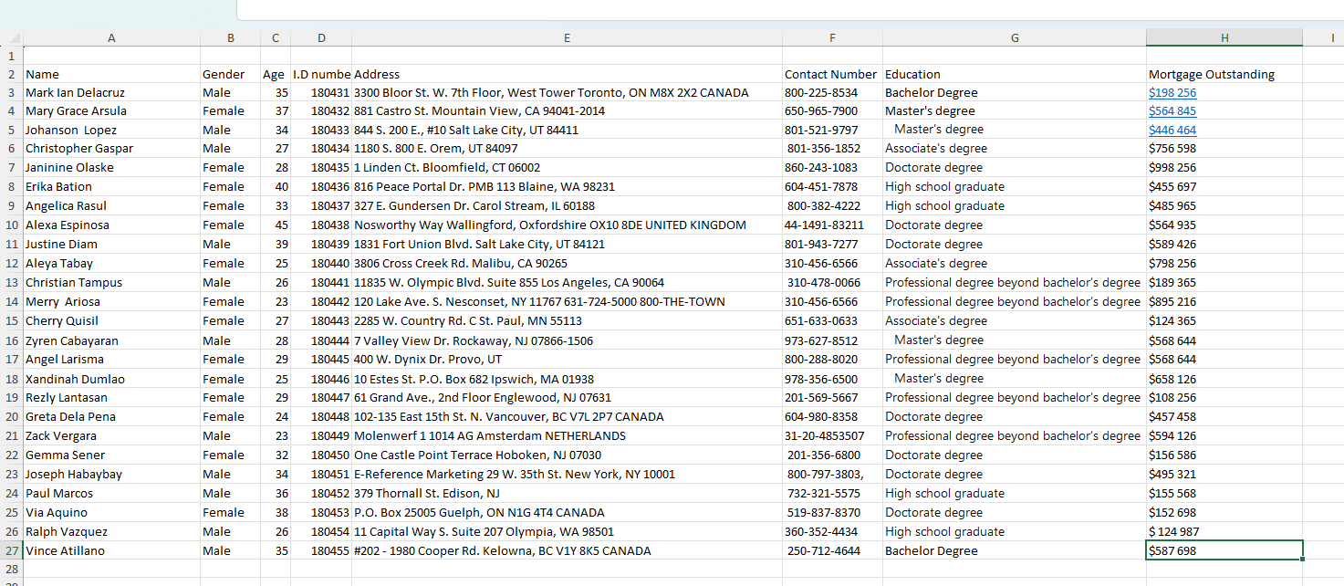The image size is (1344, 586).
Task: Select Bachelor Degree cell in Mark Ian Delacruz row
Action: pos(1015,92)
